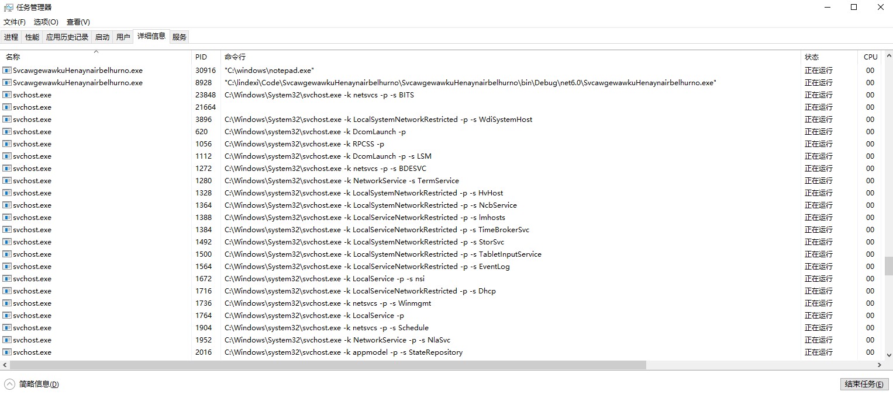Click the icon of svchost.exe running Dhcp
The image size is (893, 395).
tap(7, 291)
